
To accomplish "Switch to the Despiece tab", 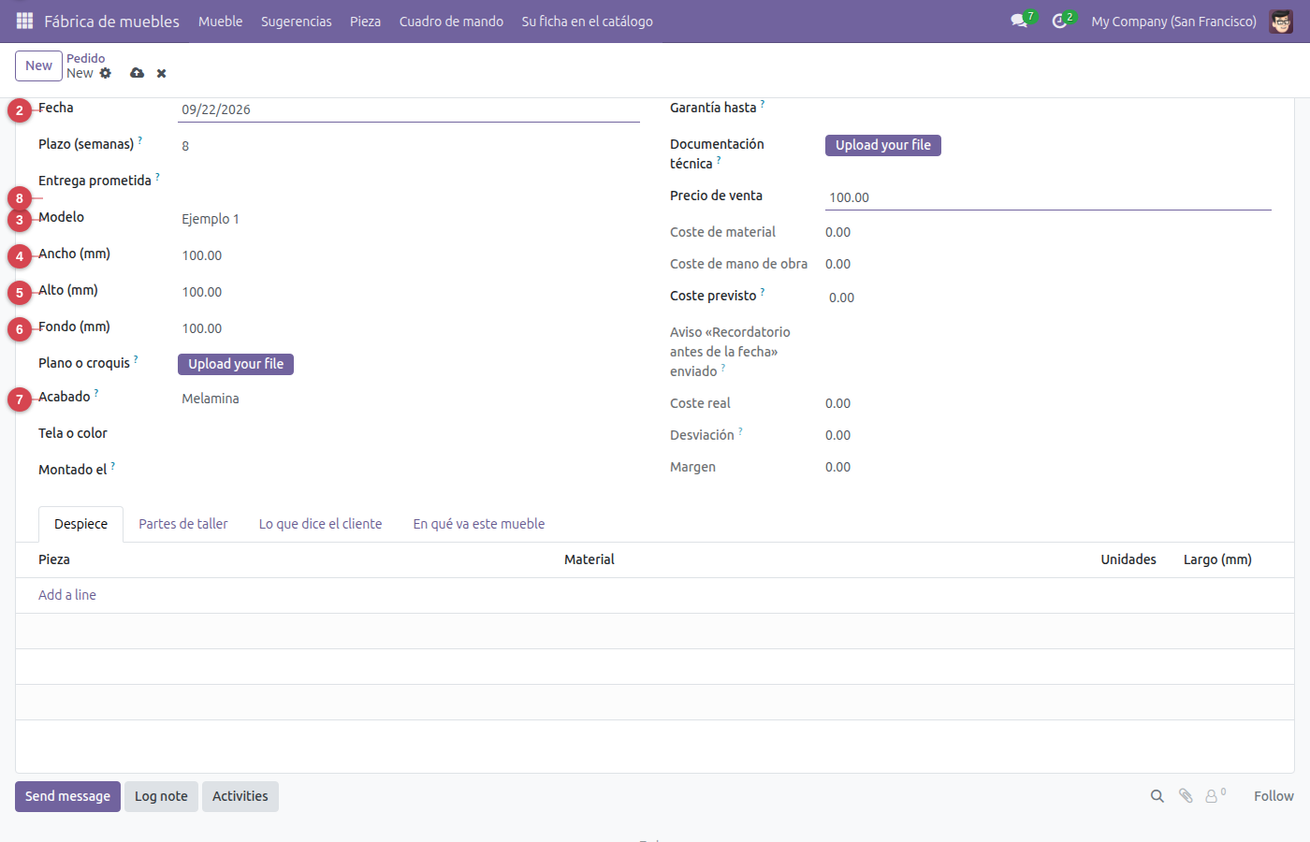I will click(x=81, y=524).
